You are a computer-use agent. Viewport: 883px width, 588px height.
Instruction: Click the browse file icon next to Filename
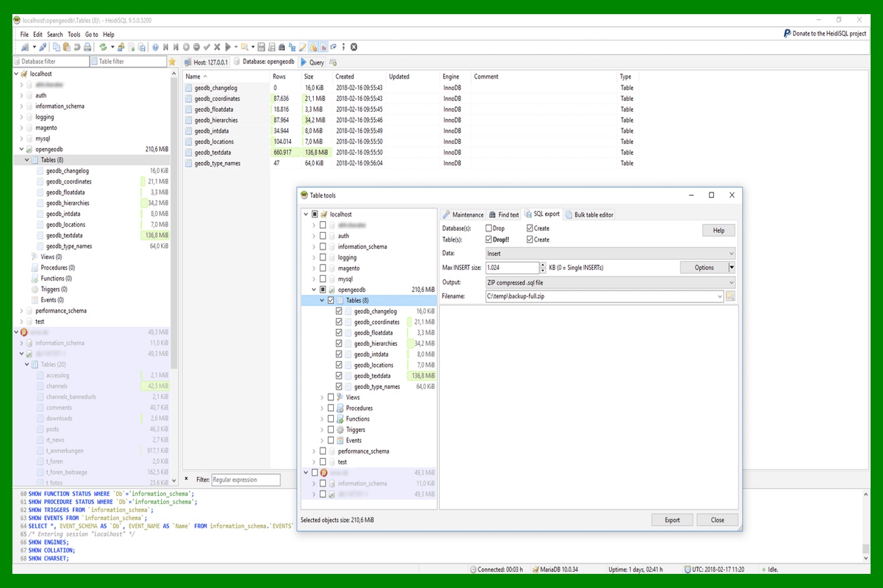pos(731,296)
